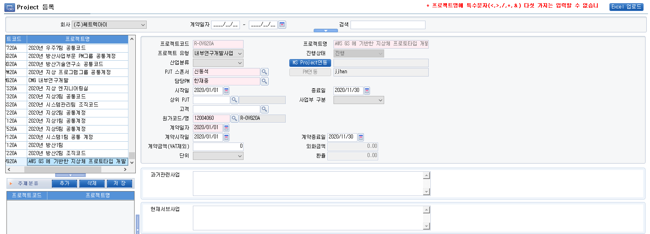Click search icon next to 담당PM field
This screenshot has width=650, height=234.
click(264, 81)
